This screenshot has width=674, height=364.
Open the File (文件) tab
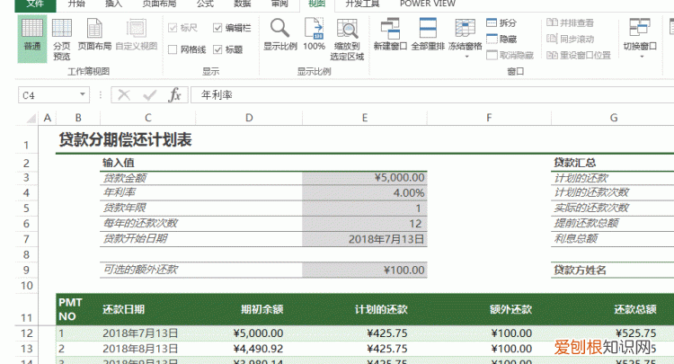(35, 4)
